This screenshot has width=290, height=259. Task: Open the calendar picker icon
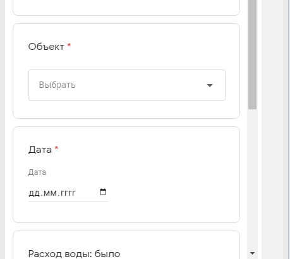click(103, 192)
